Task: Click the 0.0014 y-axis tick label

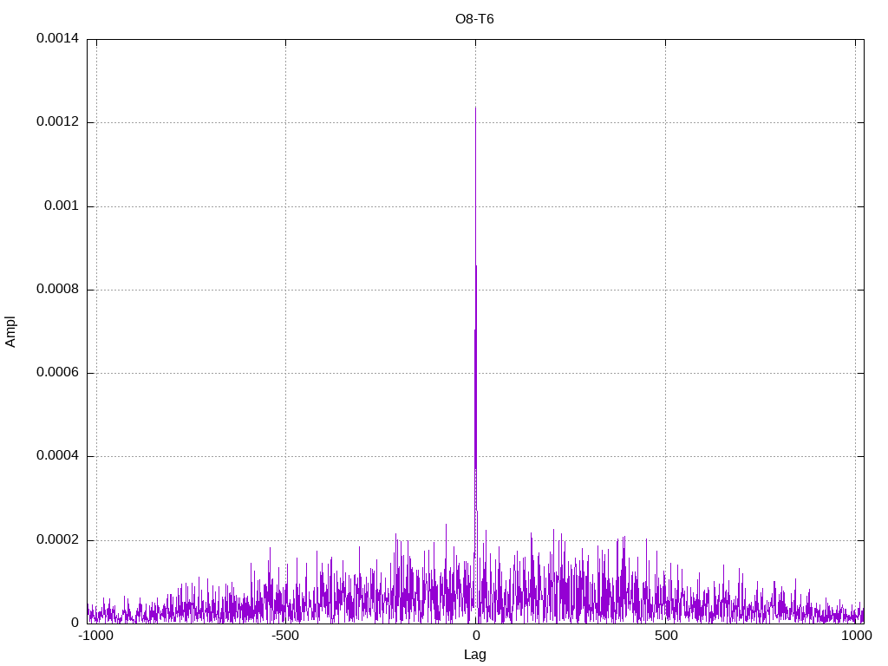Action: [58, 38]
